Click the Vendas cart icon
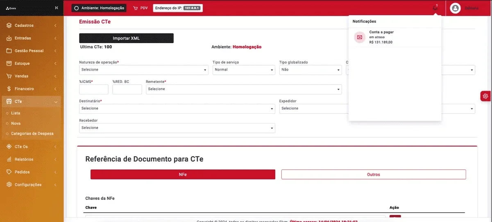This screenshot has height=222, width=492. [x=9, y=76]
